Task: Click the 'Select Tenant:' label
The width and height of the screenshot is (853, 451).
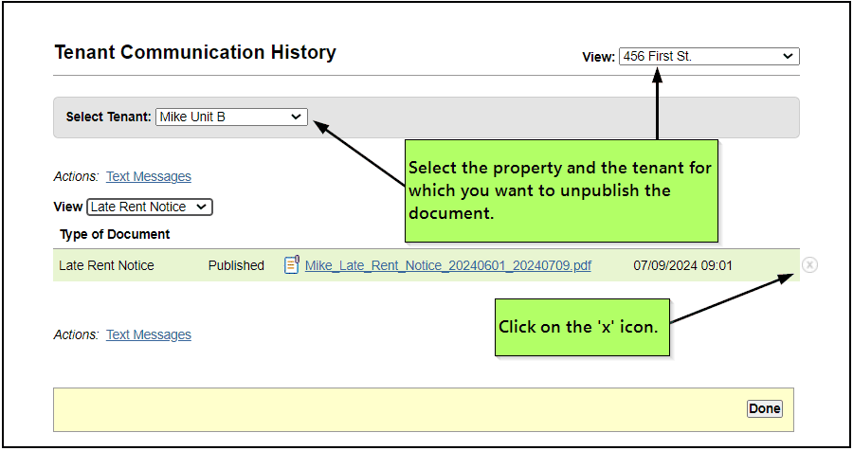Action: (108, 117)
